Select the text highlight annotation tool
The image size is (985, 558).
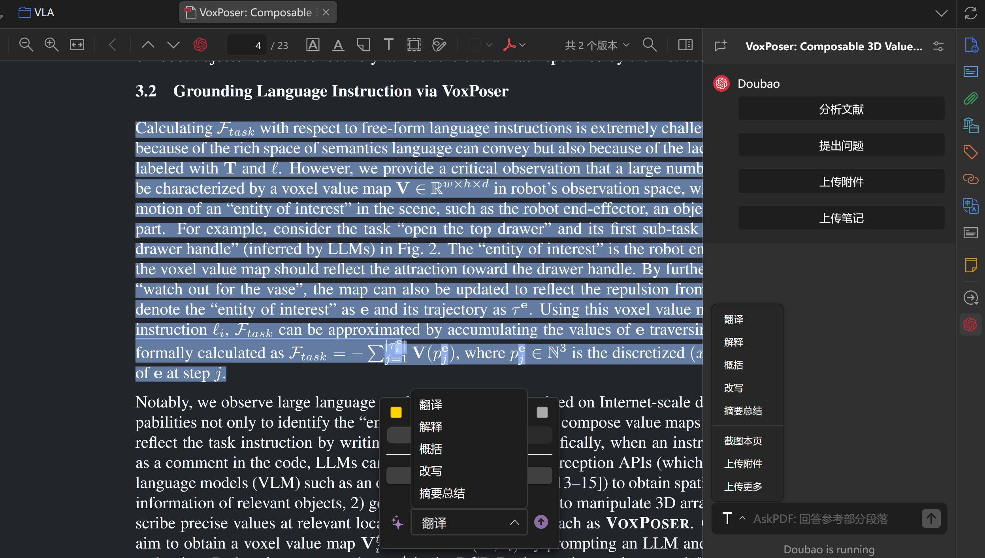[x=313, y=45]
